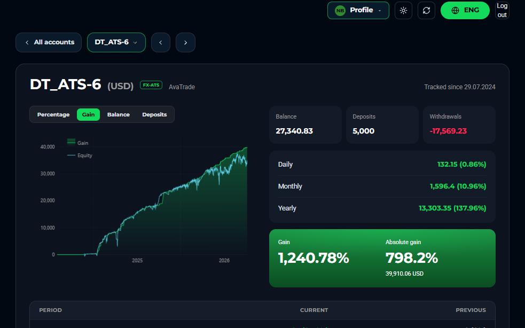Click the 40,000 y-axis label
The width and height of the screenshot is (525, 328).
48,147
